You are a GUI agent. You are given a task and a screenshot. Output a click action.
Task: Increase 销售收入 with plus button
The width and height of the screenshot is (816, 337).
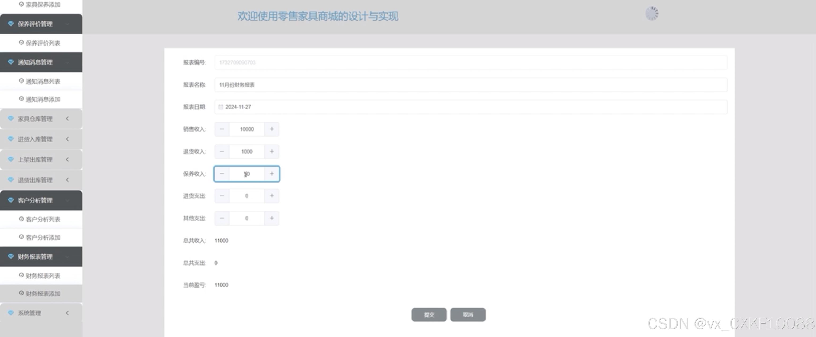272,129
